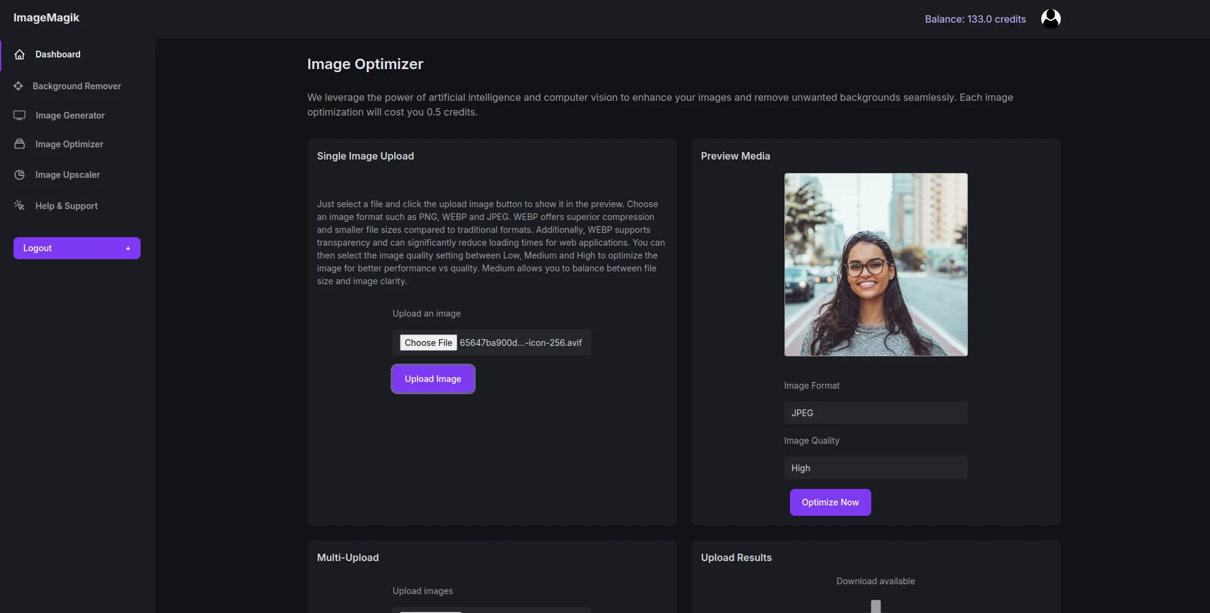Open the Image Quality dropdown showing High
Image resolution: width=1210 pixels, height=613 pixels.
click(875, 468)
